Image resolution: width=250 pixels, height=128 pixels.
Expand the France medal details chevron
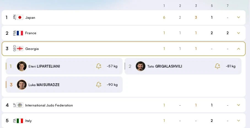(238, 33)
